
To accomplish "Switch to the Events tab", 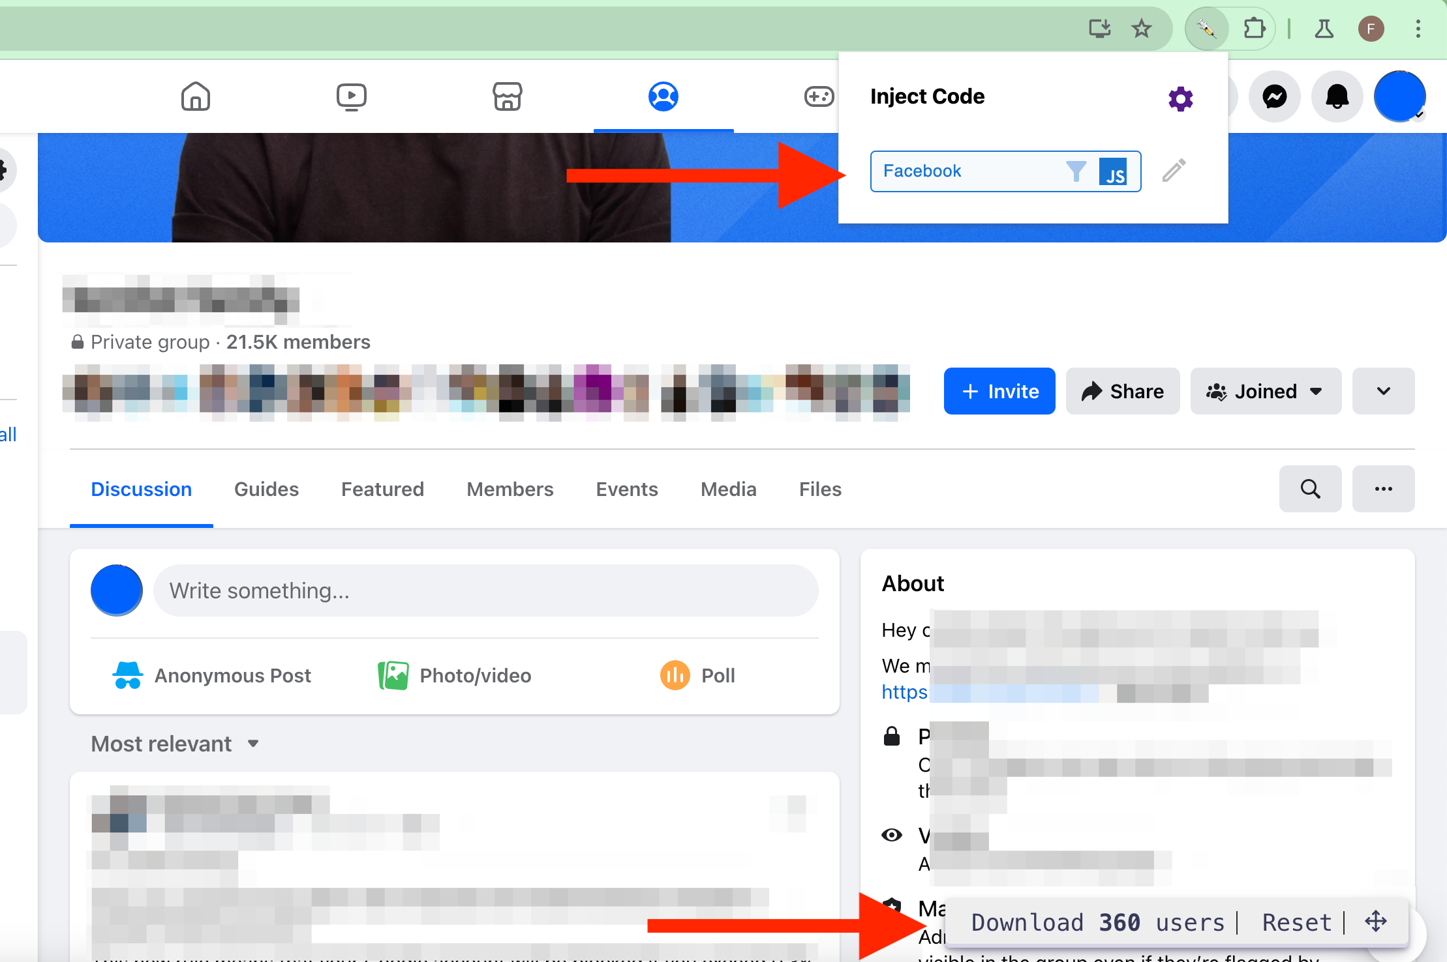I will (x=627, y=489).
